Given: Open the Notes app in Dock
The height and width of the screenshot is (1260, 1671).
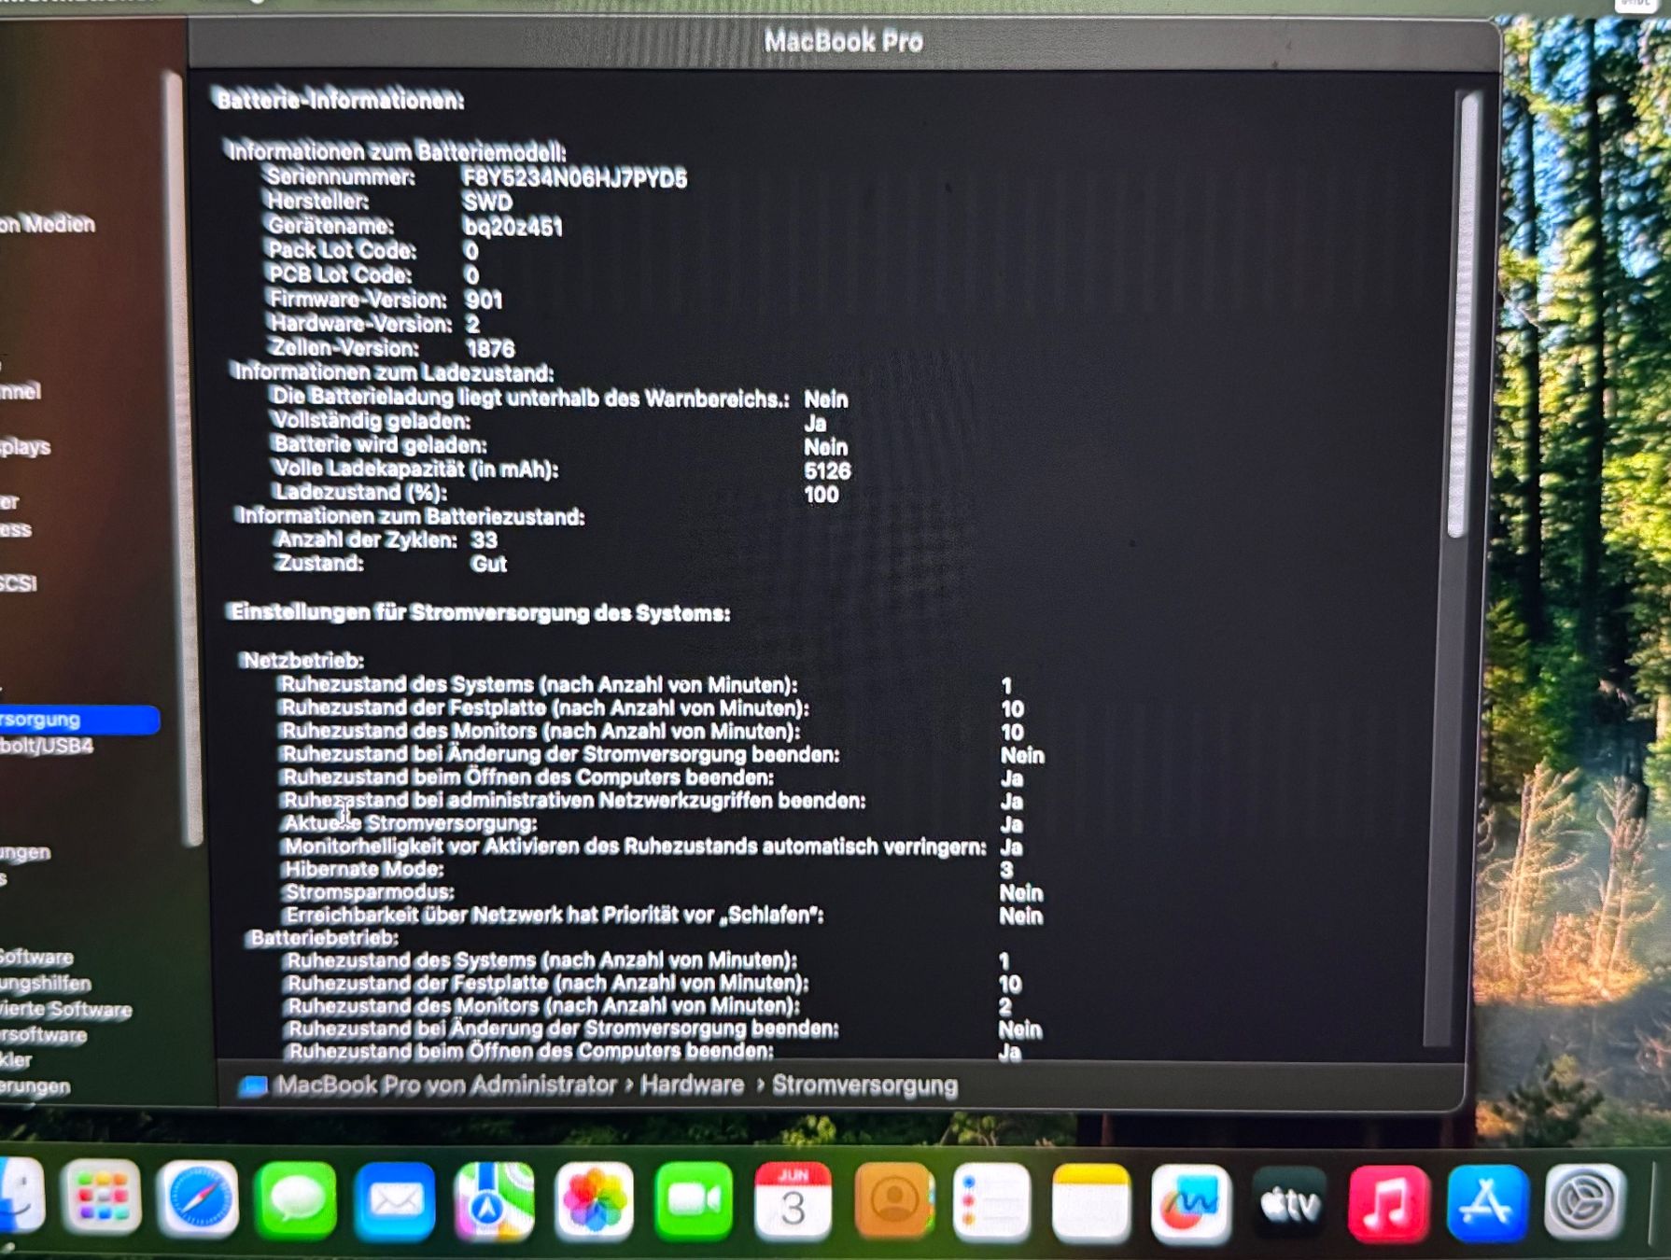Looking at the screenshot, I should tap(1090, 1203).
